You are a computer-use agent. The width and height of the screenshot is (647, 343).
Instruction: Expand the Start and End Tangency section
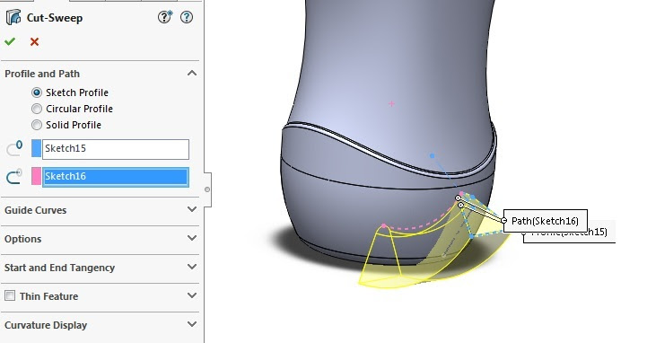coord(192,267)
